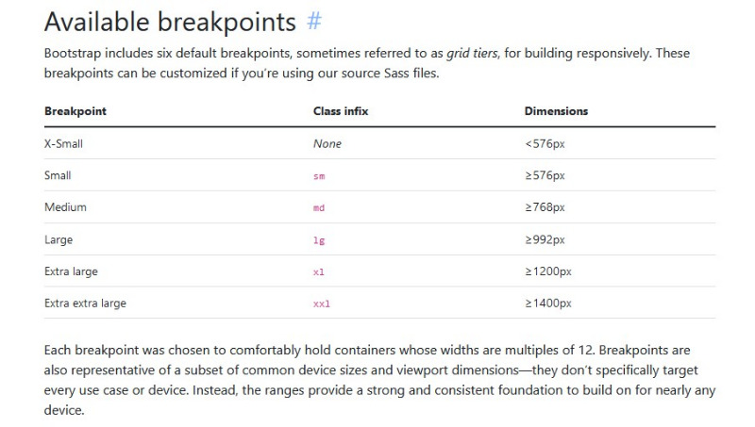The height and width of the screenshot is (427, 755).
Task: Click the italic None infix cell
Action: pyautogui.click(x=327, y=144)
